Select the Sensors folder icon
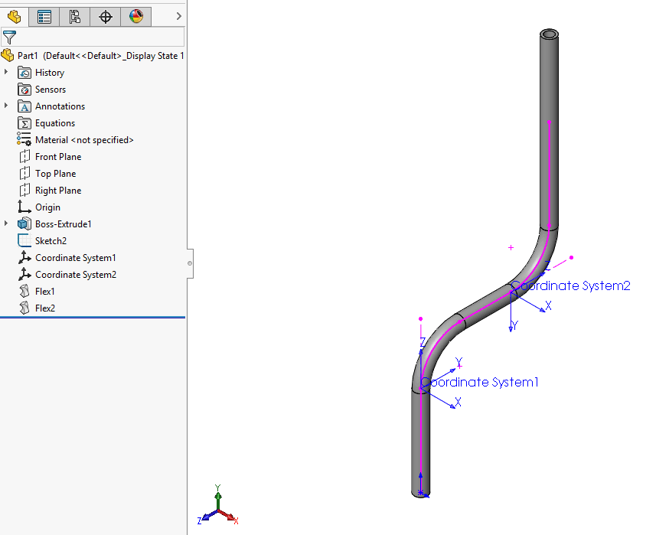The image size is (656, 535). coord(24,90)
